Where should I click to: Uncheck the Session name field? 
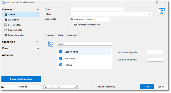(61, 52)
